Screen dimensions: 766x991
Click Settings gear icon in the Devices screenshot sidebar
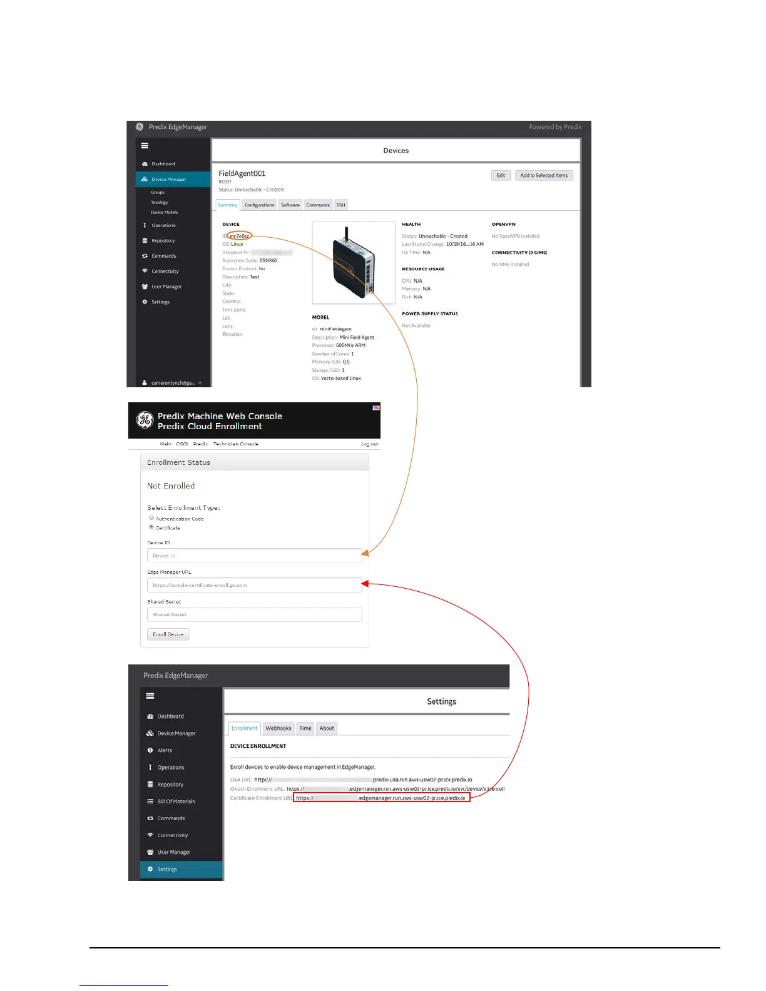[145, 302]
